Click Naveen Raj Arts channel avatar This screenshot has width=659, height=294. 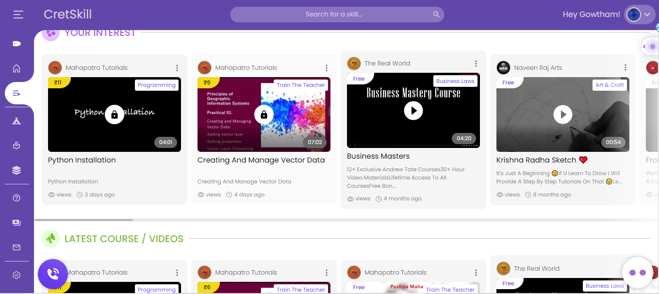coord(503,67)
